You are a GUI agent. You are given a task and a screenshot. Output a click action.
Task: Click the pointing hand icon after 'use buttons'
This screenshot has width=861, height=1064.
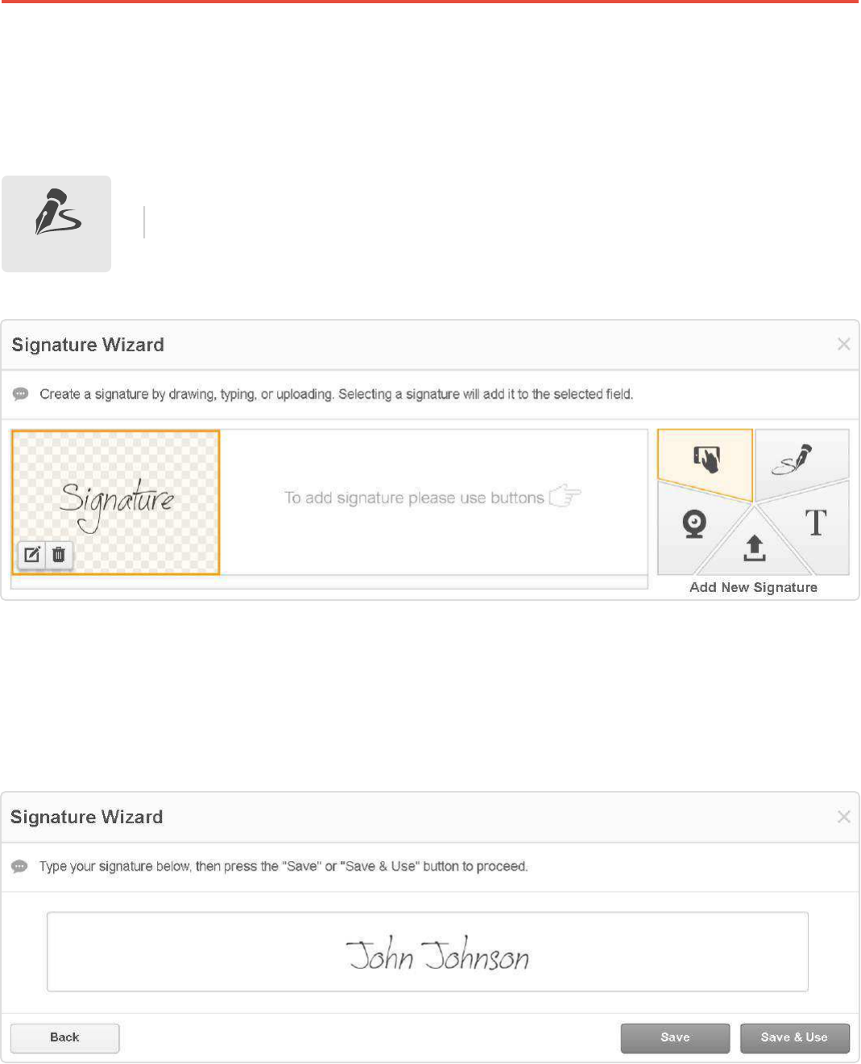pyautogui.click(x=565, y=496)
